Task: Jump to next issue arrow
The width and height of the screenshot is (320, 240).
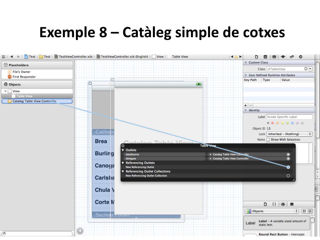Action: point(240,57)
